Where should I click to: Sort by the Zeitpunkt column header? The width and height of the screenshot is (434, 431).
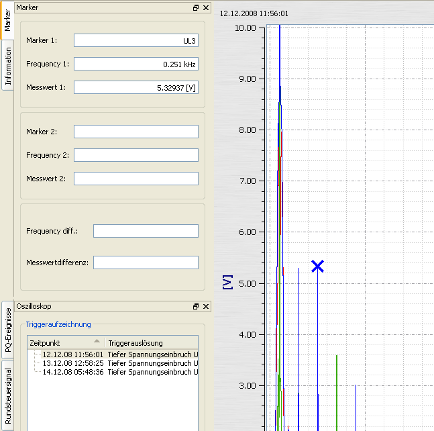pos(66,343)
